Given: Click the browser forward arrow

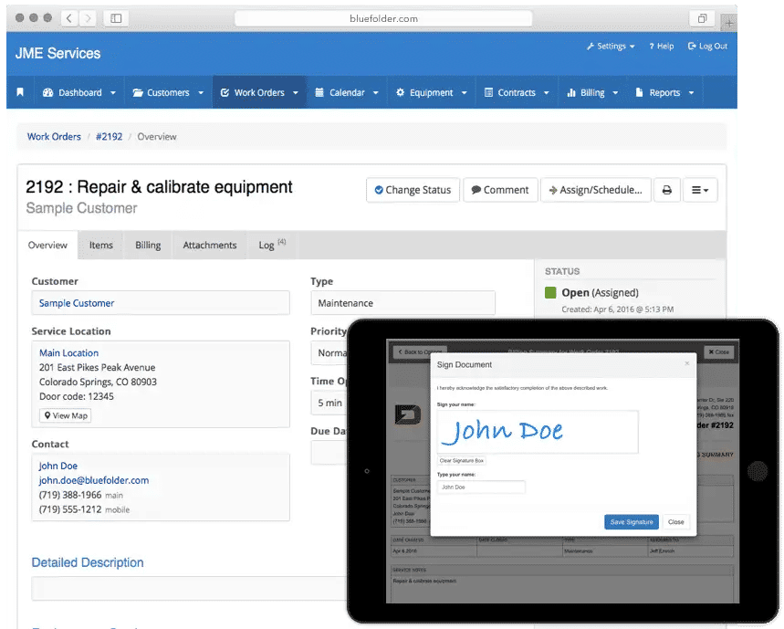Looking at the screenshot, I should tap(88, 18).
